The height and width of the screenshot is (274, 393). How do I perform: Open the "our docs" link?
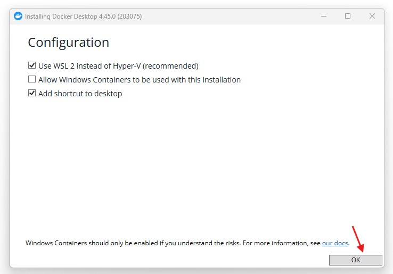coord(335,243)
